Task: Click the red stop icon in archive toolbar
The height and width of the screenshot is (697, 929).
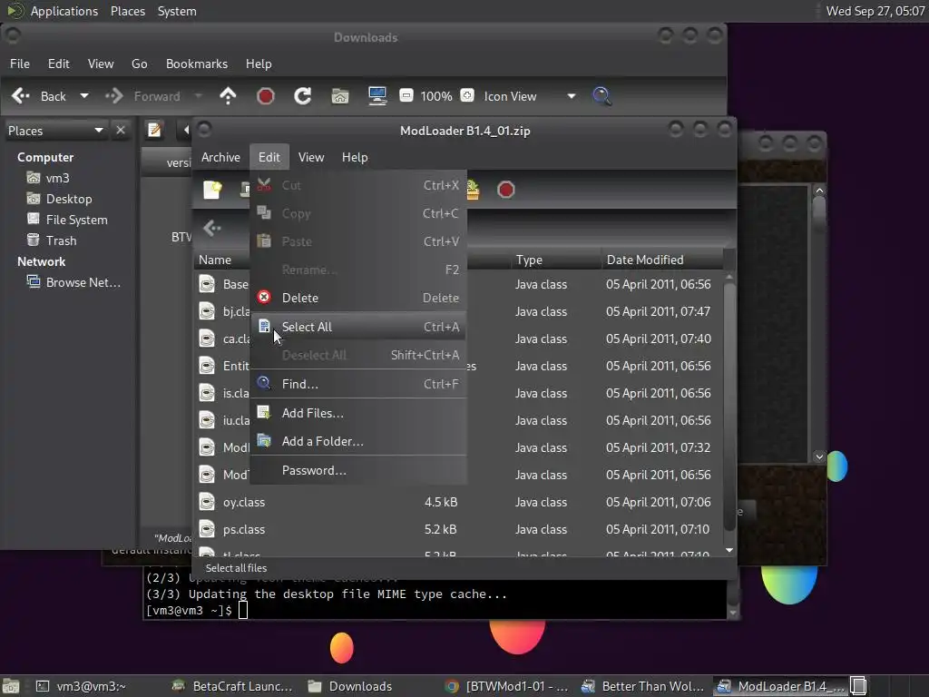Action: tap(506, 190)
